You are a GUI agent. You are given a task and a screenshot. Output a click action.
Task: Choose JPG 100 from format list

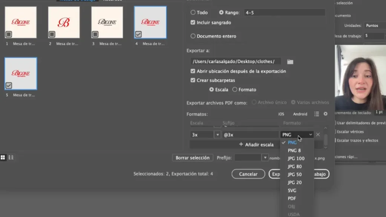click(296, 159)
